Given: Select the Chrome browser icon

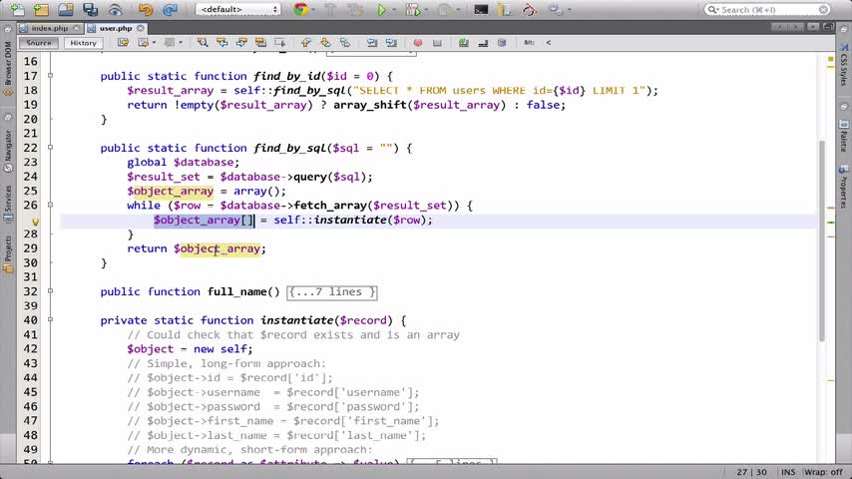Looking at the screenshot, I should 300,9.
